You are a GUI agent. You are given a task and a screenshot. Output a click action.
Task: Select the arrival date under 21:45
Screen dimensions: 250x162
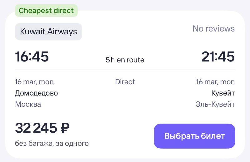point(215,82)
